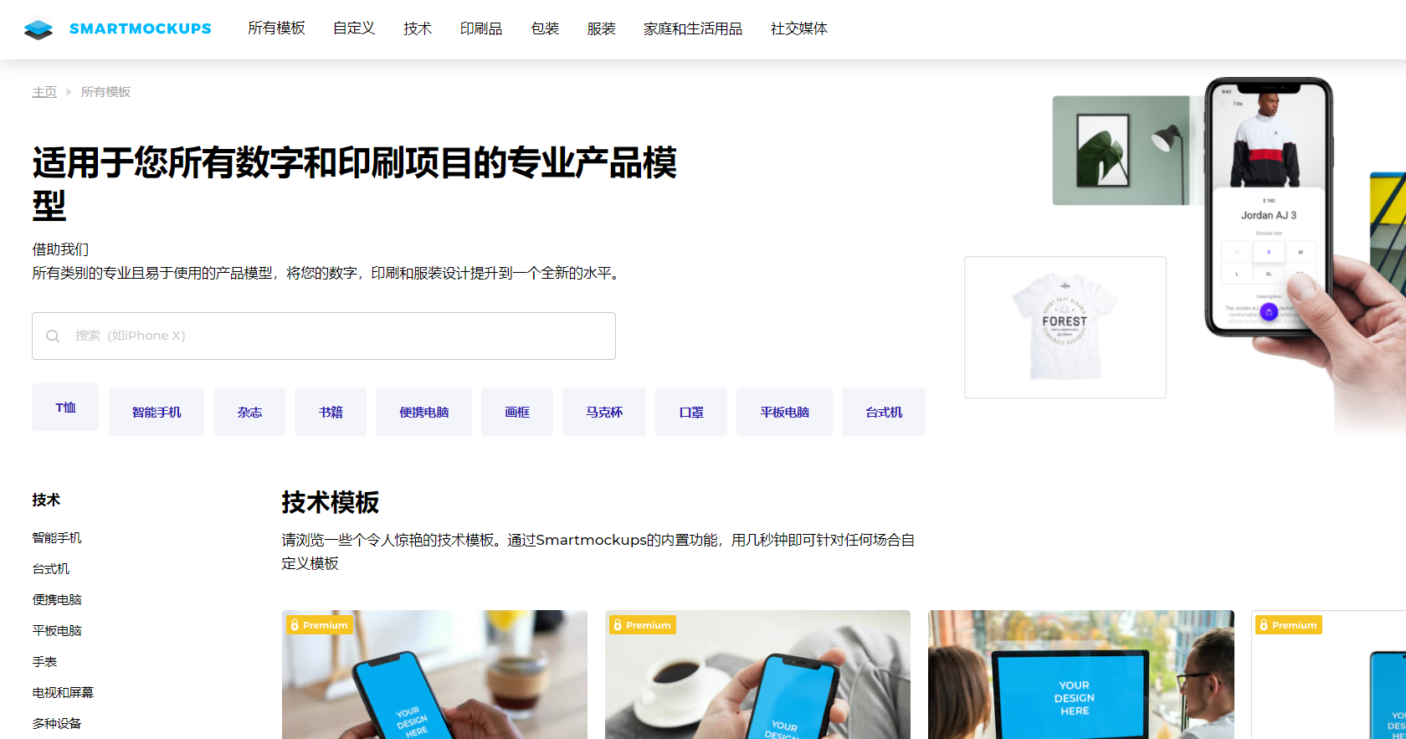Click the SMARTMOCKUPS brand name
This screenshot has width=1406, height=739.
click(x=141, y=28)
